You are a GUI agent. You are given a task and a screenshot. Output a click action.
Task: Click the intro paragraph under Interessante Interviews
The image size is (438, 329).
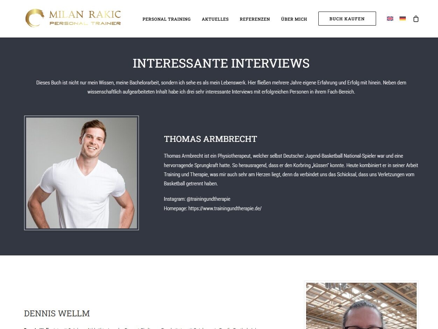click(x=221, y=87)
